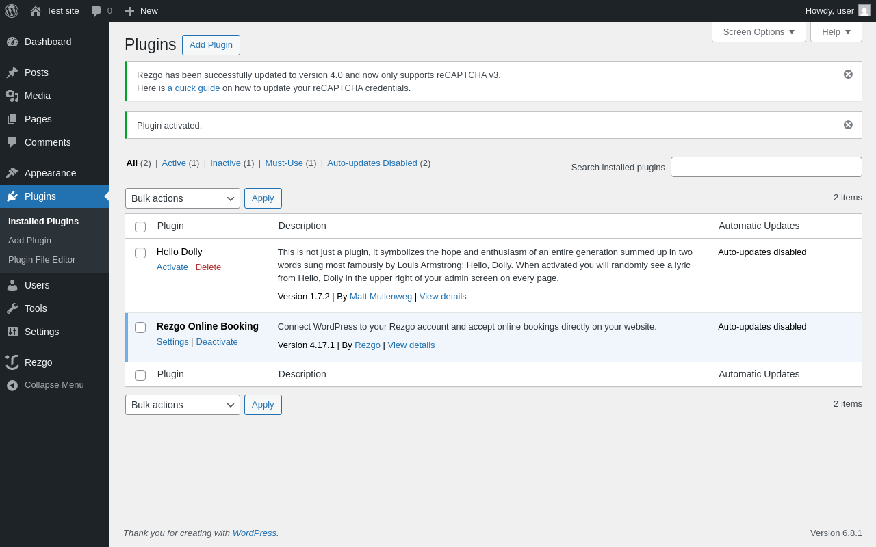The height and width of the screenshot is (547, 876).
Task: Activate the Hello Dolly plugin
Action: coord(172,267)
